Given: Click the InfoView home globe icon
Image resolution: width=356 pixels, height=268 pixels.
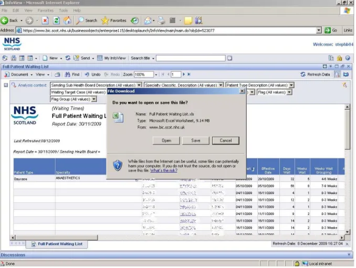Looking at the screenshot, I should click(5, 58).
